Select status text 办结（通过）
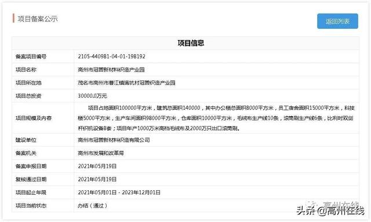Screen dimensions: 371x222 93,206
